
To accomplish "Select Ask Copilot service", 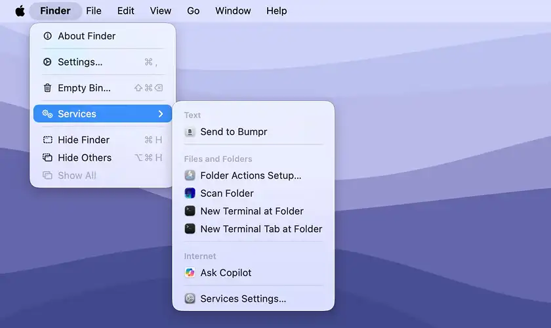I will point(253,273).
